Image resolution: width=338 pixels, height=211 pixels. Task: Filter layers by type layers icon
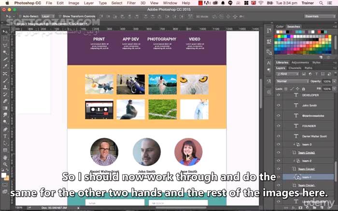[x=316, y=74]
